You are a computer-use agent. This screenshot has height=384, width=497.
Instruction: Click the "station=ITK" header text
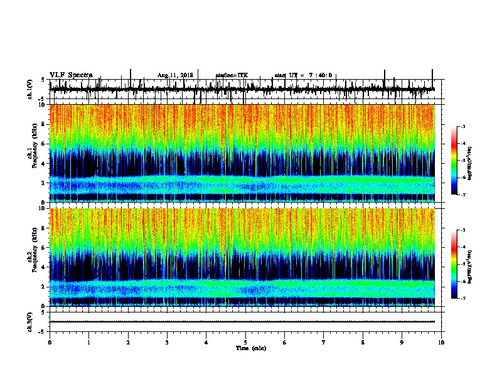pos(232,75)
